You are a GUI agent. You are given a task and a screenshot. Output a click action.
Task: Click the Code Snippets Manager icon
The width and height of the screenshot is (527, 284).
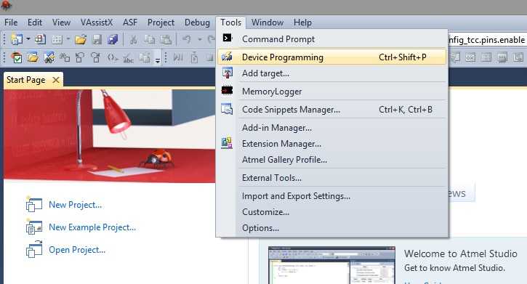click(227, 109)
